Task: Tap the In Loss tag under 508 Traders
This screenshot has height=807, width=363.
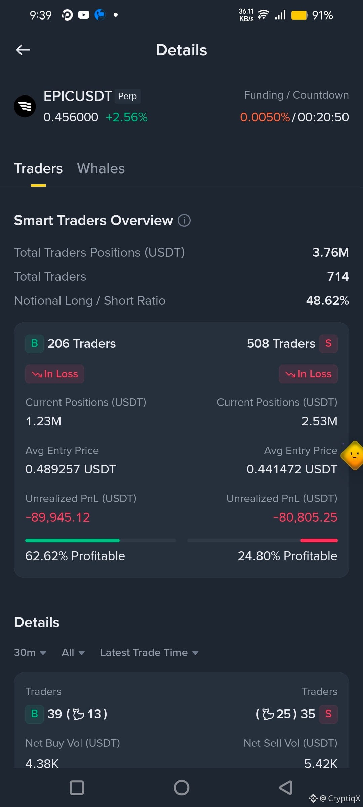Action: pos(308,374)
